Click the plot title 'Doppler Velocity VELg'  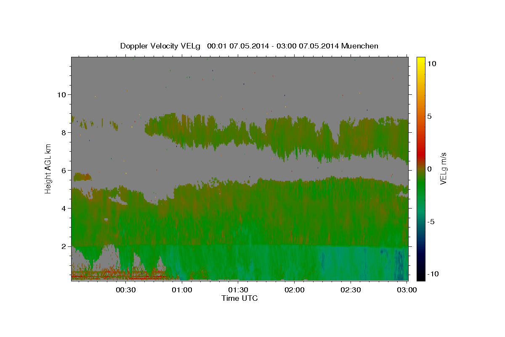(x=160, y=46)
